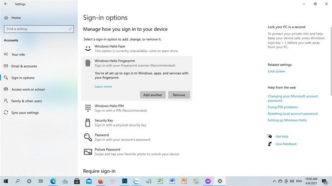Image resolution: width=332 pixels, height=186 pixels.
Task: Expand the Security Key option
Action: point(137,122)
